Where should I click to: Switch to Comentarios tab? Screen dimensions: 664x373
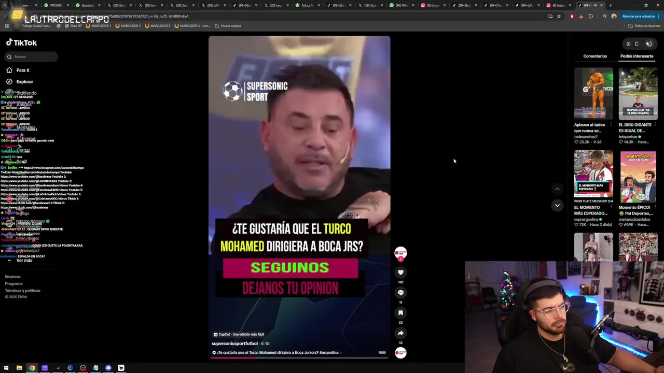pyautogui.click(x=595, y=56)
